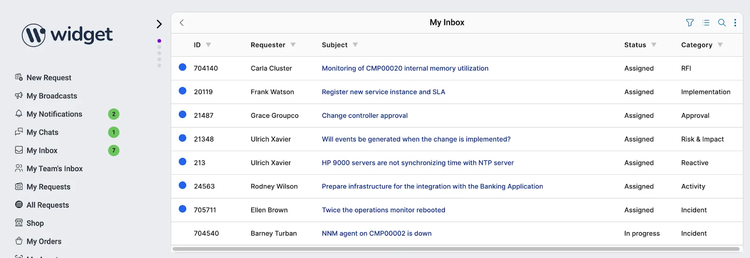Click the blue unread dot for request 24563
This screenshot has width=750, height=258.
pos(183,185)
